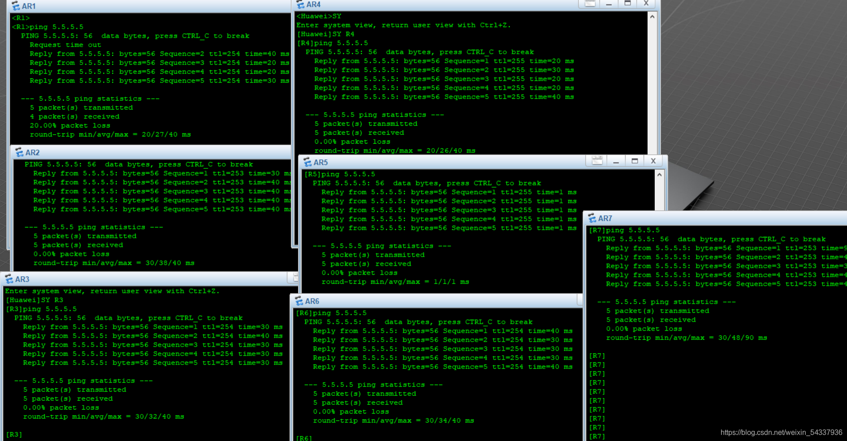Screen dimensions: 847x441
Task: Click '[Huawei]SY R4' line in AR4
Action: [326, 34]
